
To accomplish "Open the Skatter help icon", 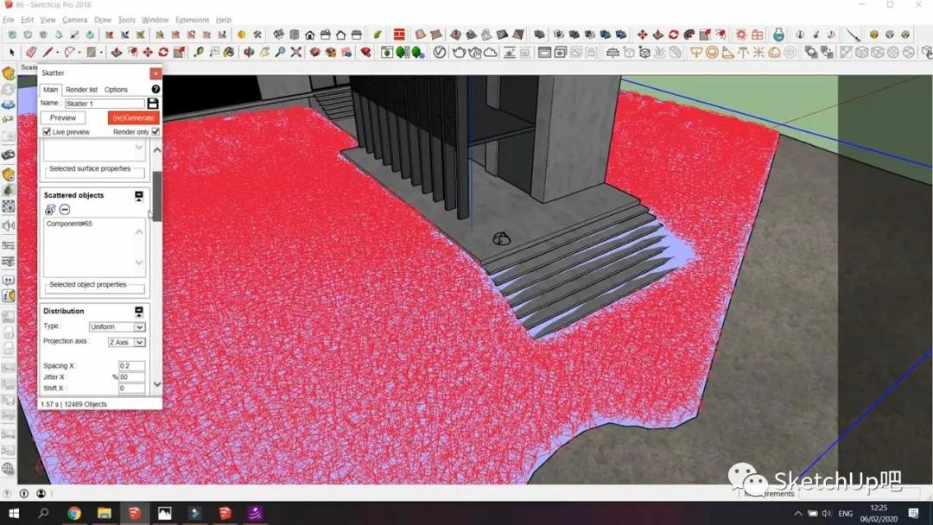I will click(155, 90).
